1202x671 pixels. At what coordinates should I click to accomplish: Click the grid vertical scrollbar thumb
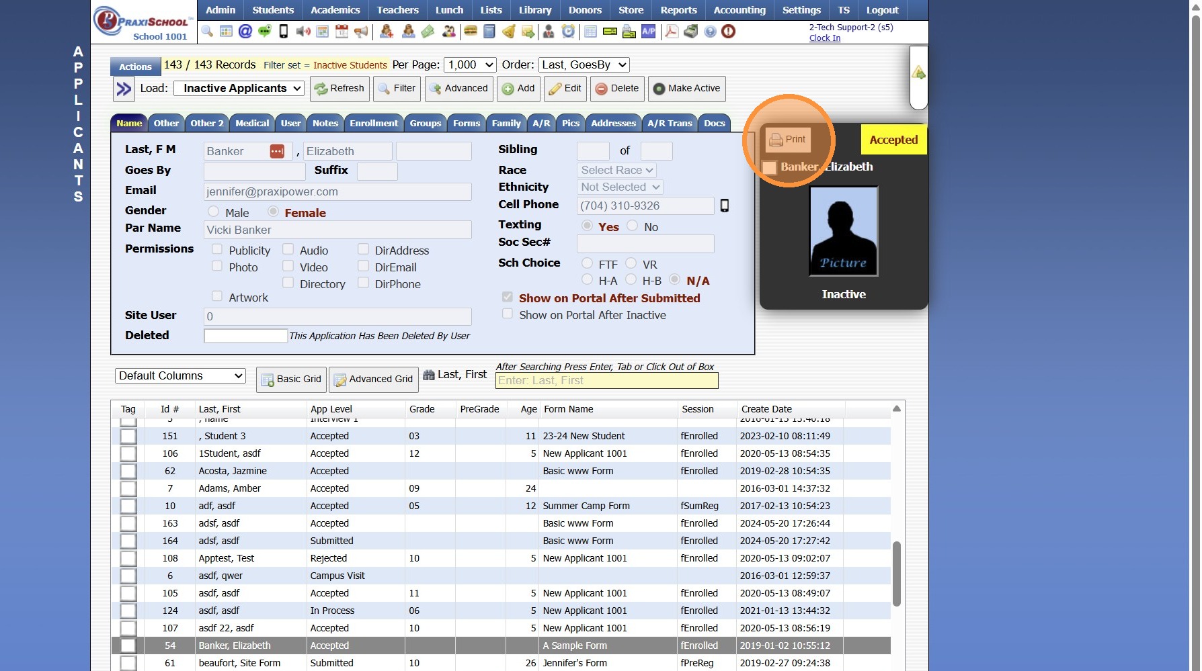896,574
